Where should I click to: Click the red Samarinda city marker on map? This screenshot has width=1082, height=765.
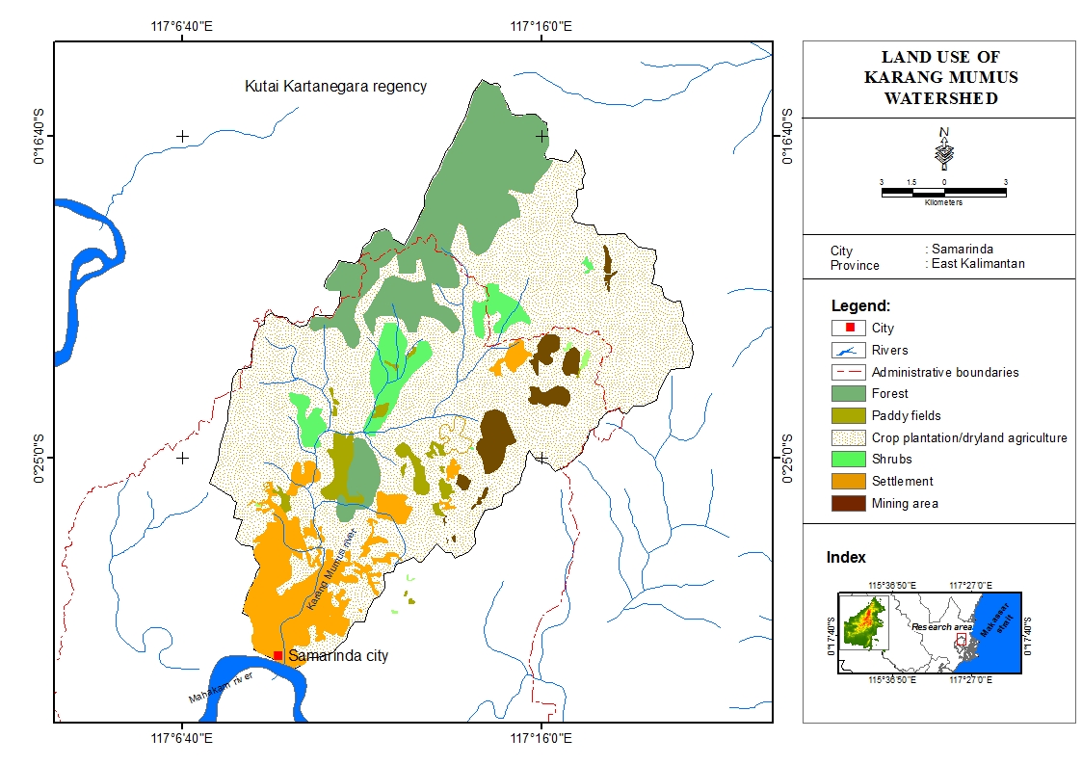click(277, 655)
